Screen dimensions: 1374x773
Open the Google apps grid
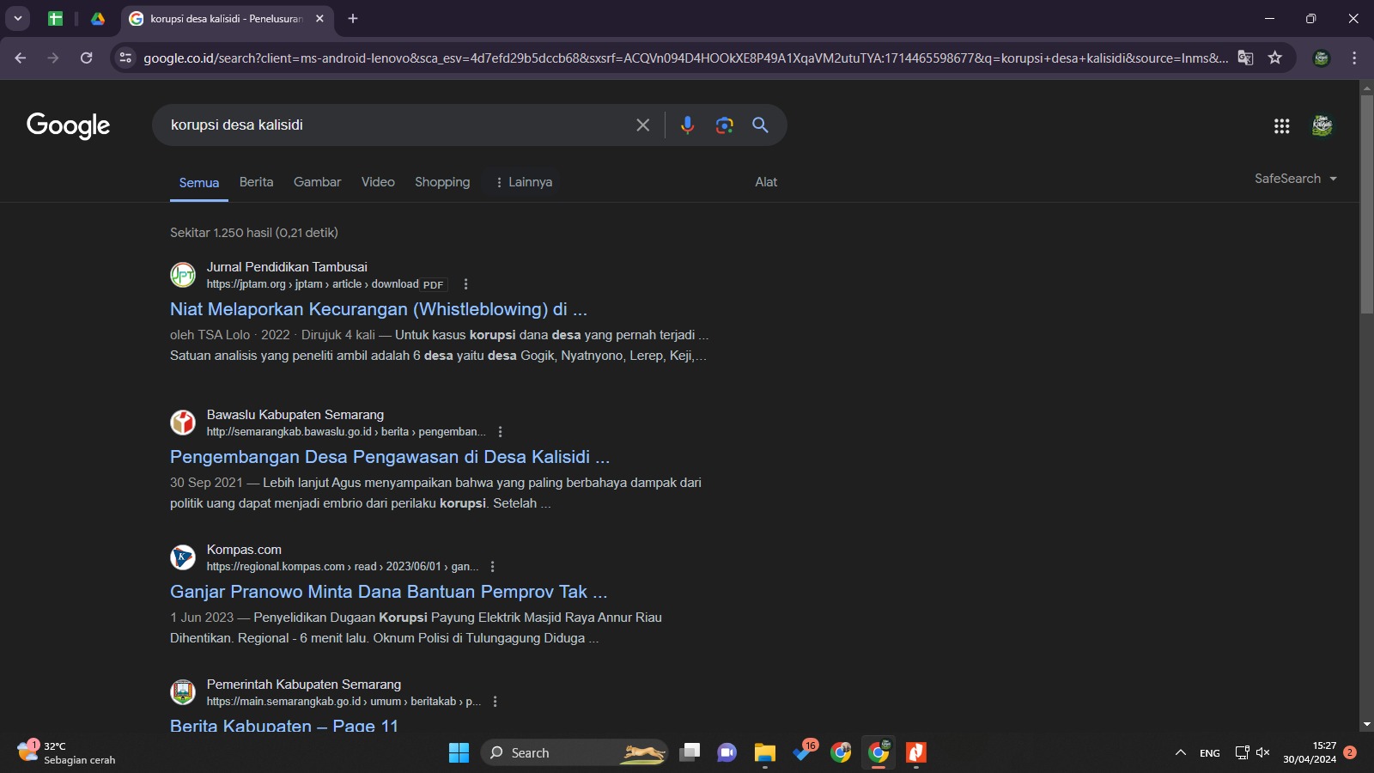(x=1282, y=126)
